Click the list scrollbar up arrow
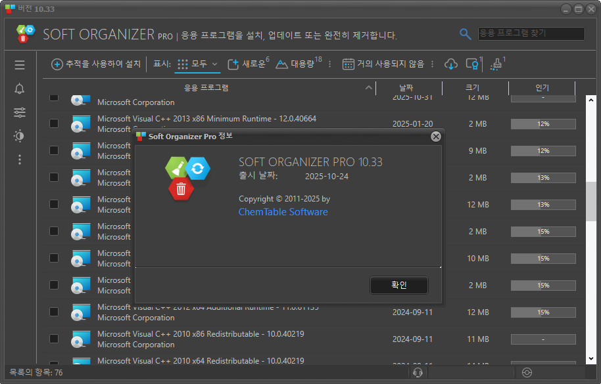The height and width of the screenshot is (384, 601). coord(590,100)
